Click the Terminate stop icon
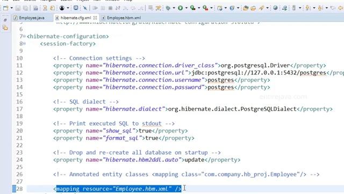 pyautogui.click(x=110, y=8)
